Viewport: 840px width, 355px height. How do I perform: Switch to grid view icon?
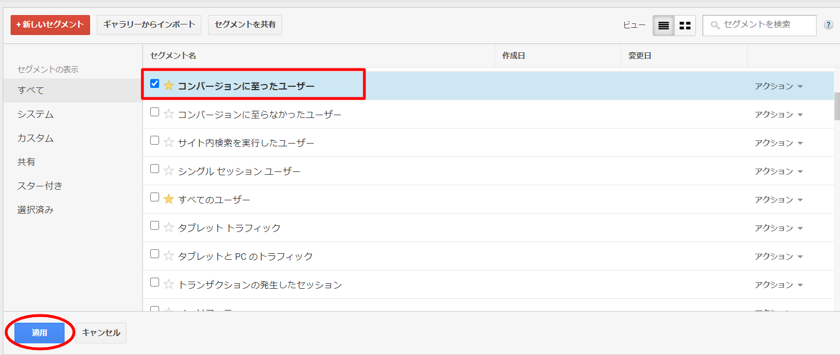(685, 26)
